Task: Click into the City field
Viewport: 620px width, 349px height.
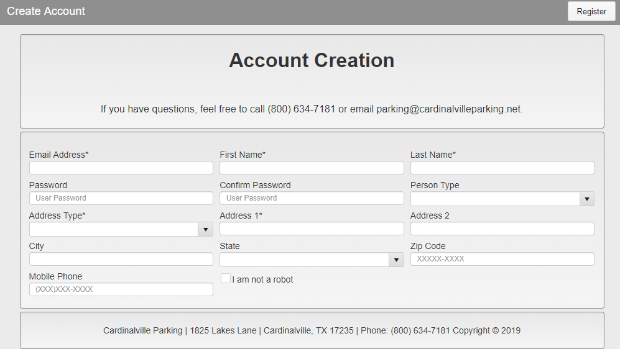Action: pos(121,259)
